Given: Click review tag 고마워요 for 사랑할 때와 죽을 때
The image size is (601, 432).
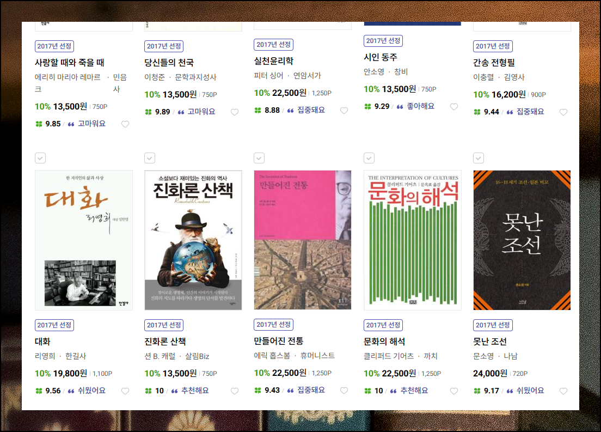Looking at the screenshot, I should coord(91,124).
